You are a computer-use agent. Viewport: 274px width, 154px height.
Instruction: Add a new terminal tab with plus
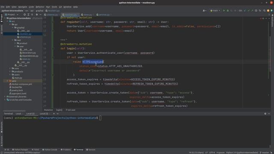[54, 114]
